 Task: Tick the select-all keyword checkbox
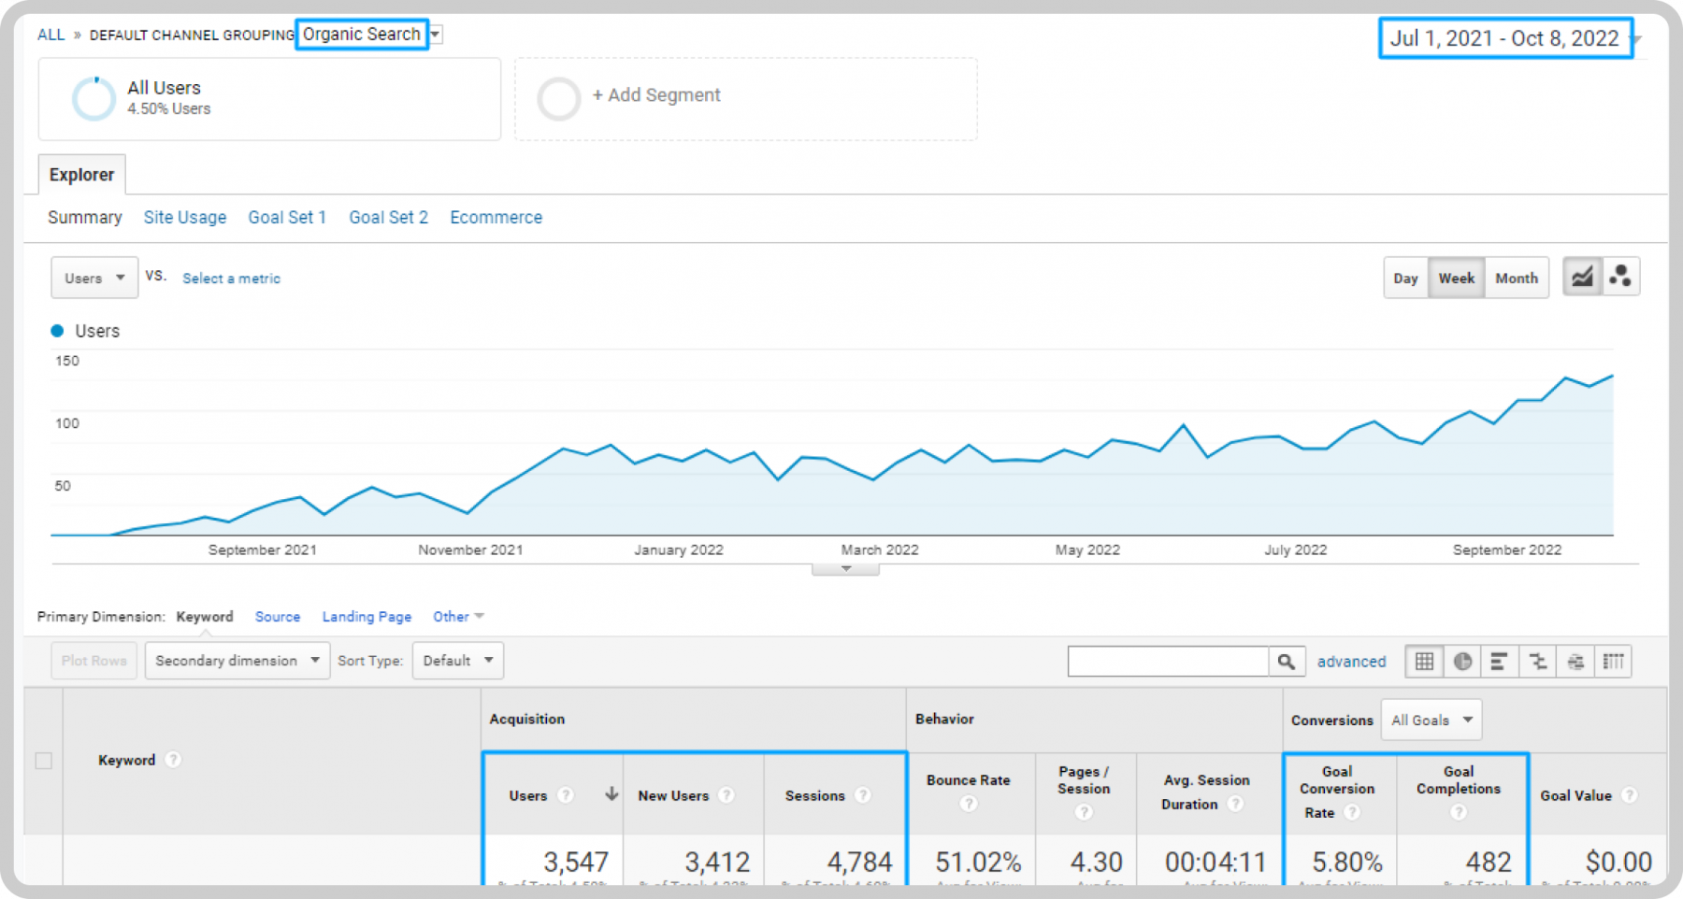43,761
